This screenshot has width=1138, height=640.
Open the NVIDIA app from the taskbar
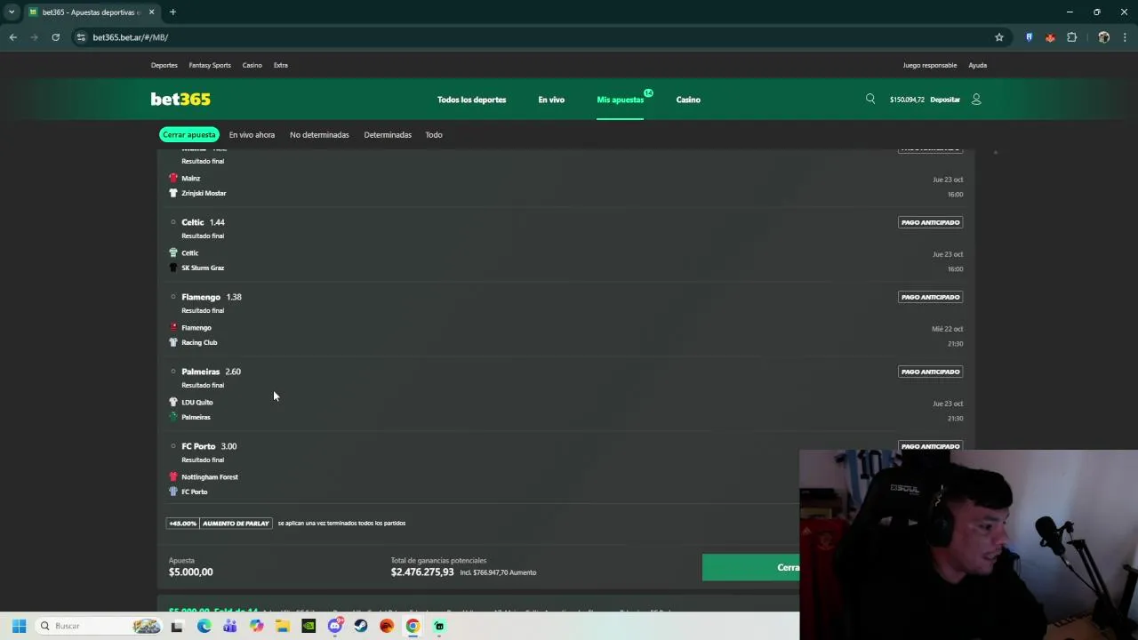point(309,626)
